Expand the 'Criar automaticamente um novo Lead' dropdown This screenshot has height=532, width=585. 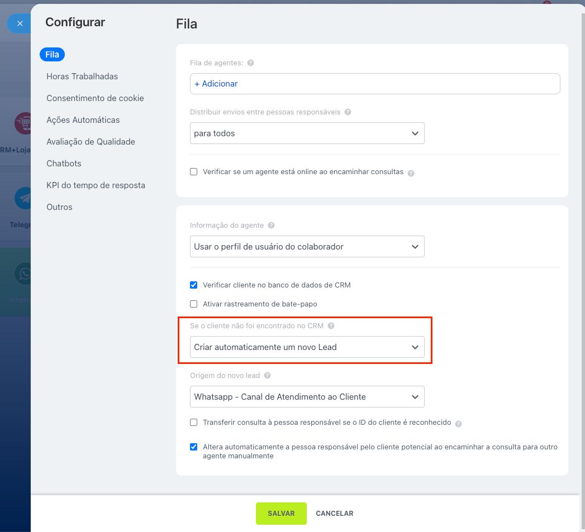click(x=307, y=347)
